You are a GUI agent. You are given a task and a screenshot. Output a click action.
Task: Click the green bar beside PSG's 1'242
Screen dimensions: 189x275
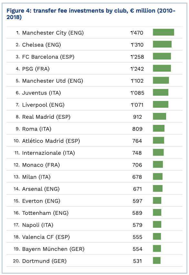162,68
